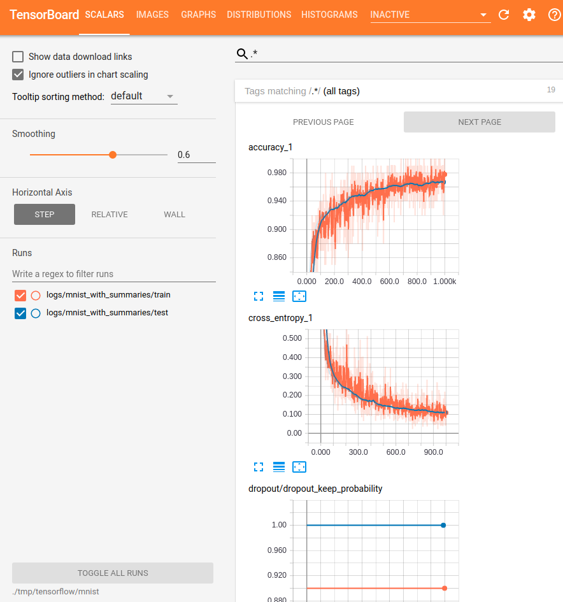Image resolution: width=563 pixels, height=602 pixels.
Task: Expand cross_entropy_1 chart to full size
Action: pyautogui.click(x=258, y=467)
